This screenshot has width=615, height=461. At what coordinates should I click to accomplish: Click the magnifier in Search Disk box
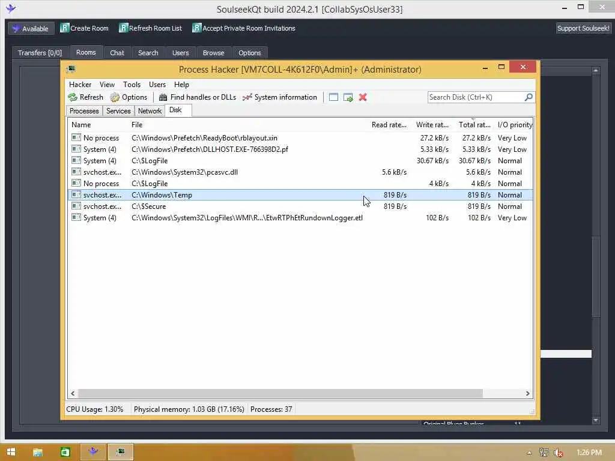tap(529, 97)
